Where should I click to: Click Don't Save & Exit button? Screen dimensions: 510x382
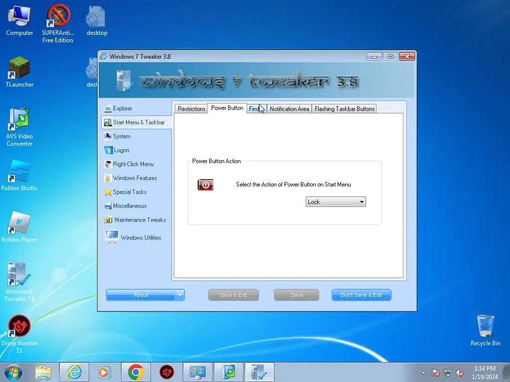point(362,295)
